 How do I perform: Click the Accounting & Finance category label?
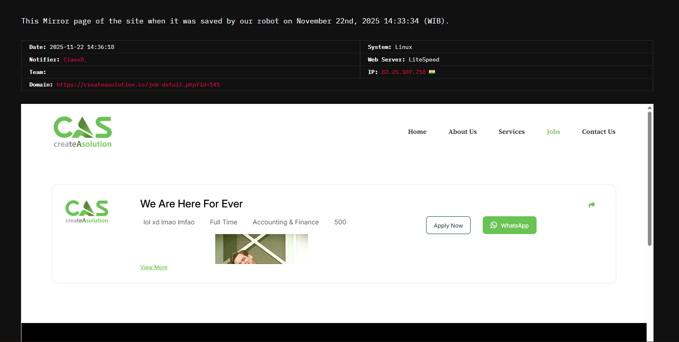click(x=286, y=222)
